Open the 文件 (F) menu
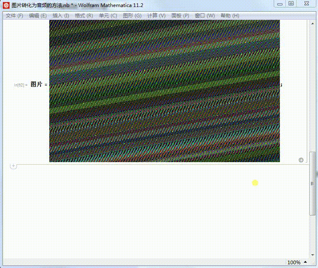 pyautogui.click(x=14, y=16)
